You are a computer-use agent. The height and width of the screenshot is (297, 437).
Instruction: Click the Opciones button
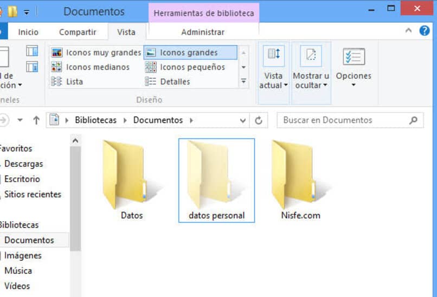coord(354,68)
